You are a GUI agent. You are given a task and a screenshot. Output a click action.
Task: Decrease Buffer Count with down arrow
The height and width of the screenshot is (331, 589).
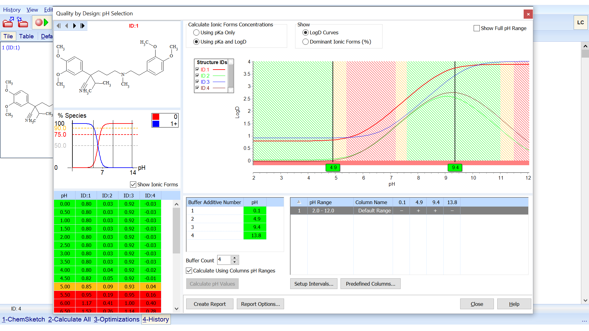tap(235, 262)
